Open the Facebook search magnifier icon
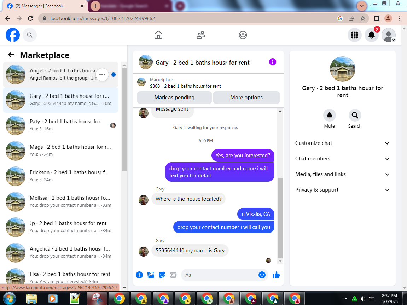The height and width of the screenshot is (305, 407). click(30, 35)
